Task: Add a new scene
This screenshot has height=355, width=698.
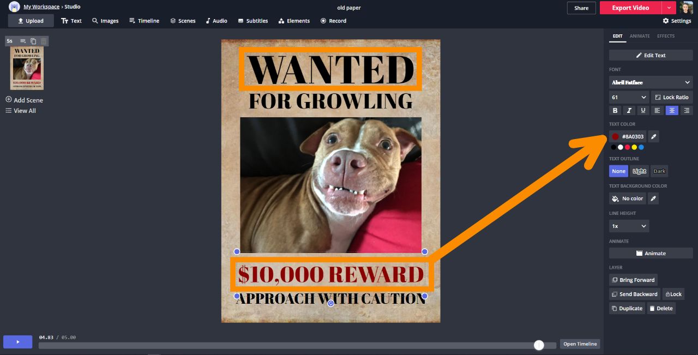Action: coord(24,100)
